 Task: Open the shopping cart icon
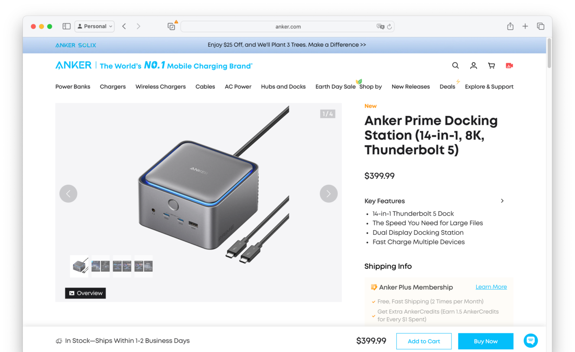coord(491,66)
